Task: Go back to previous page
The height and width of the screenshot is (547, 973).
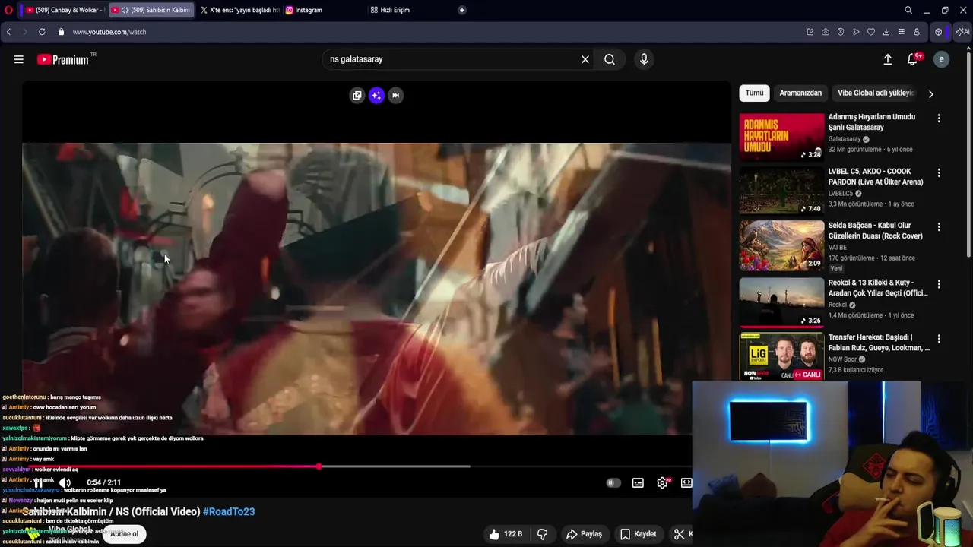Action: 8,32
